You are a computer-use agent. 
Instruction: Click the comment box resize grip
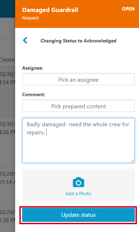(133, 161)
